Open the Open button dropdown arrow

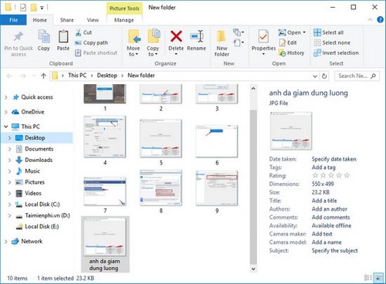coord(304,32)
